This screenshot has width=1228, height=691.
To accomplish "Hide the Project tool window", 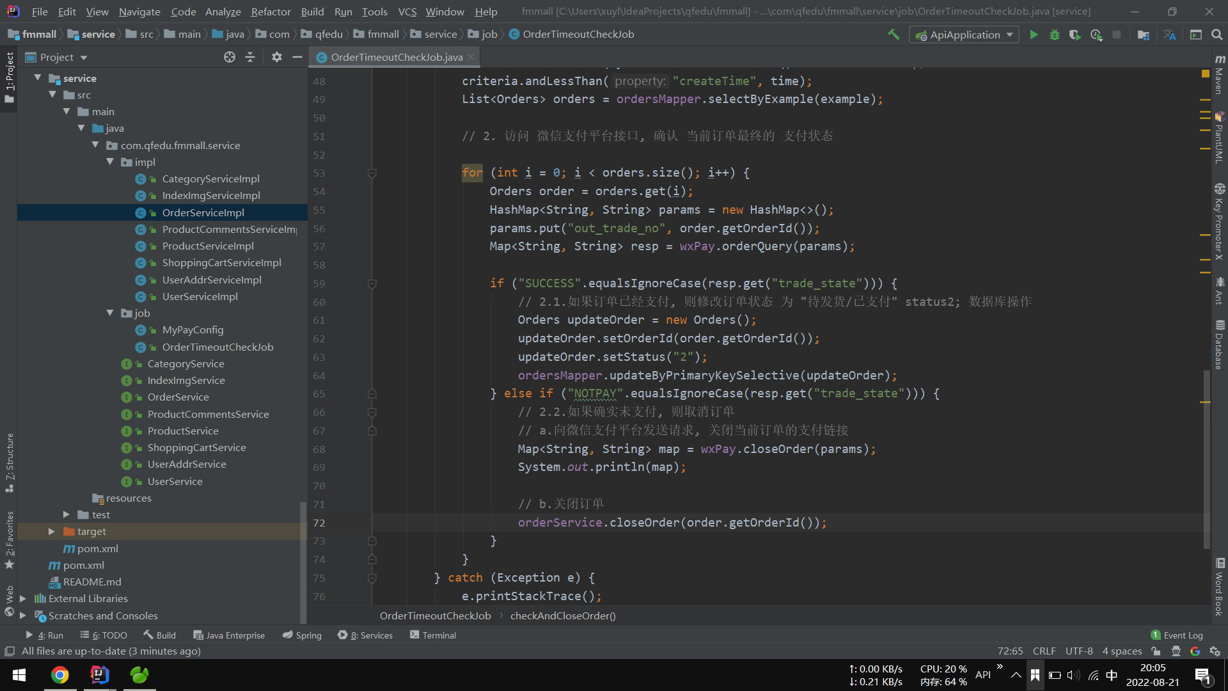I will (x=297, y=57).
